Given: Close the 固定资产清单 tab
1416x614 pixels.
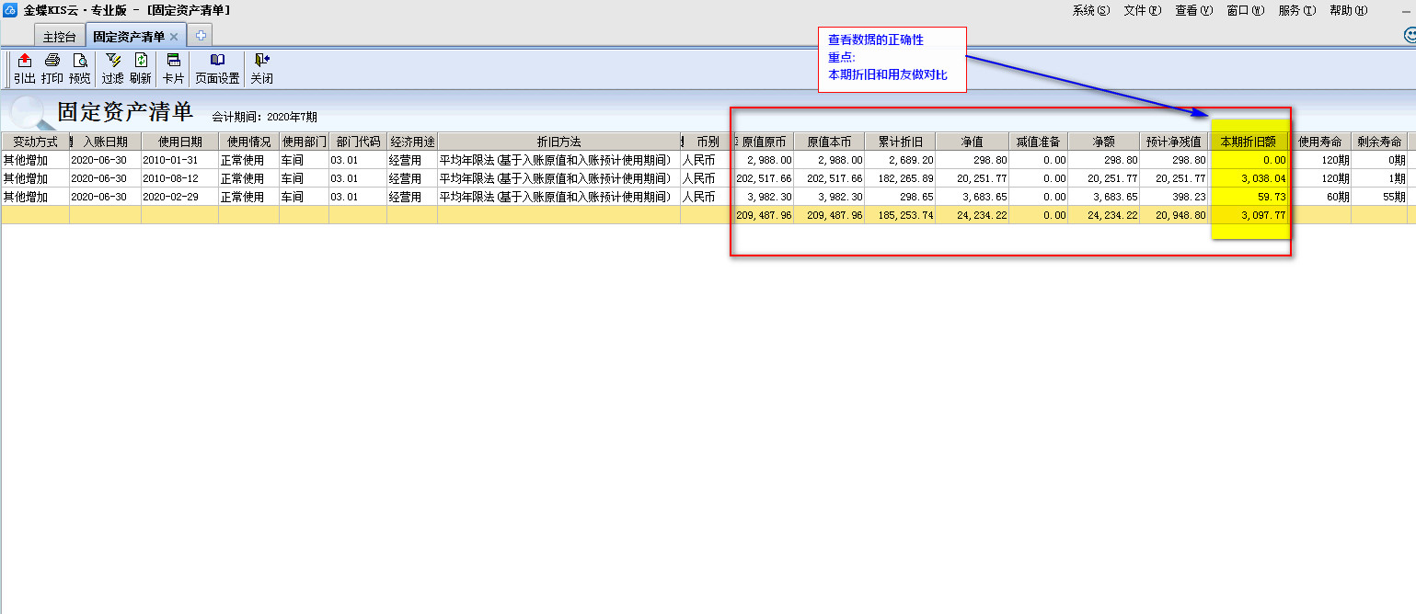Looking at the screenshot, I should click(174, 37).
